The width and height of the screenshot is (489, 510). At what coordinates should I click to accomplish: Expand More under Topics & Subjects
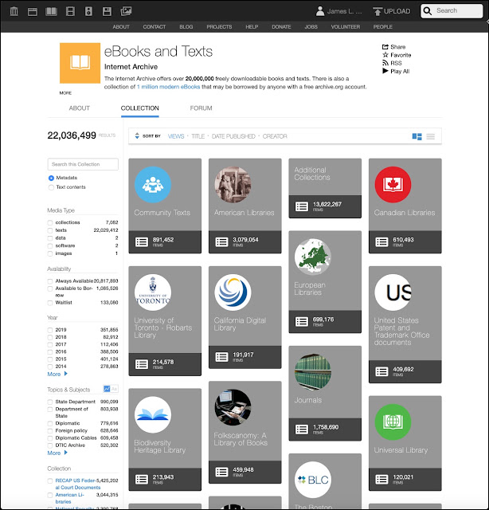click(57, 453)
